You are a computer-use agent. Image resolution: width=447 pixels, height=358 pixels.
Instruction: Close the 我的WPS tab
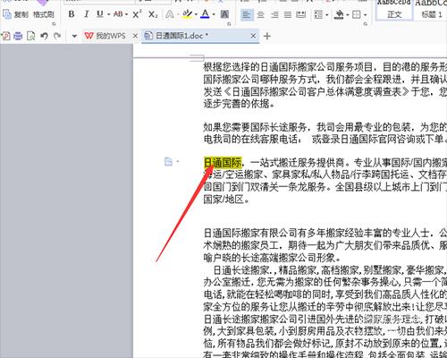[135, 36]
